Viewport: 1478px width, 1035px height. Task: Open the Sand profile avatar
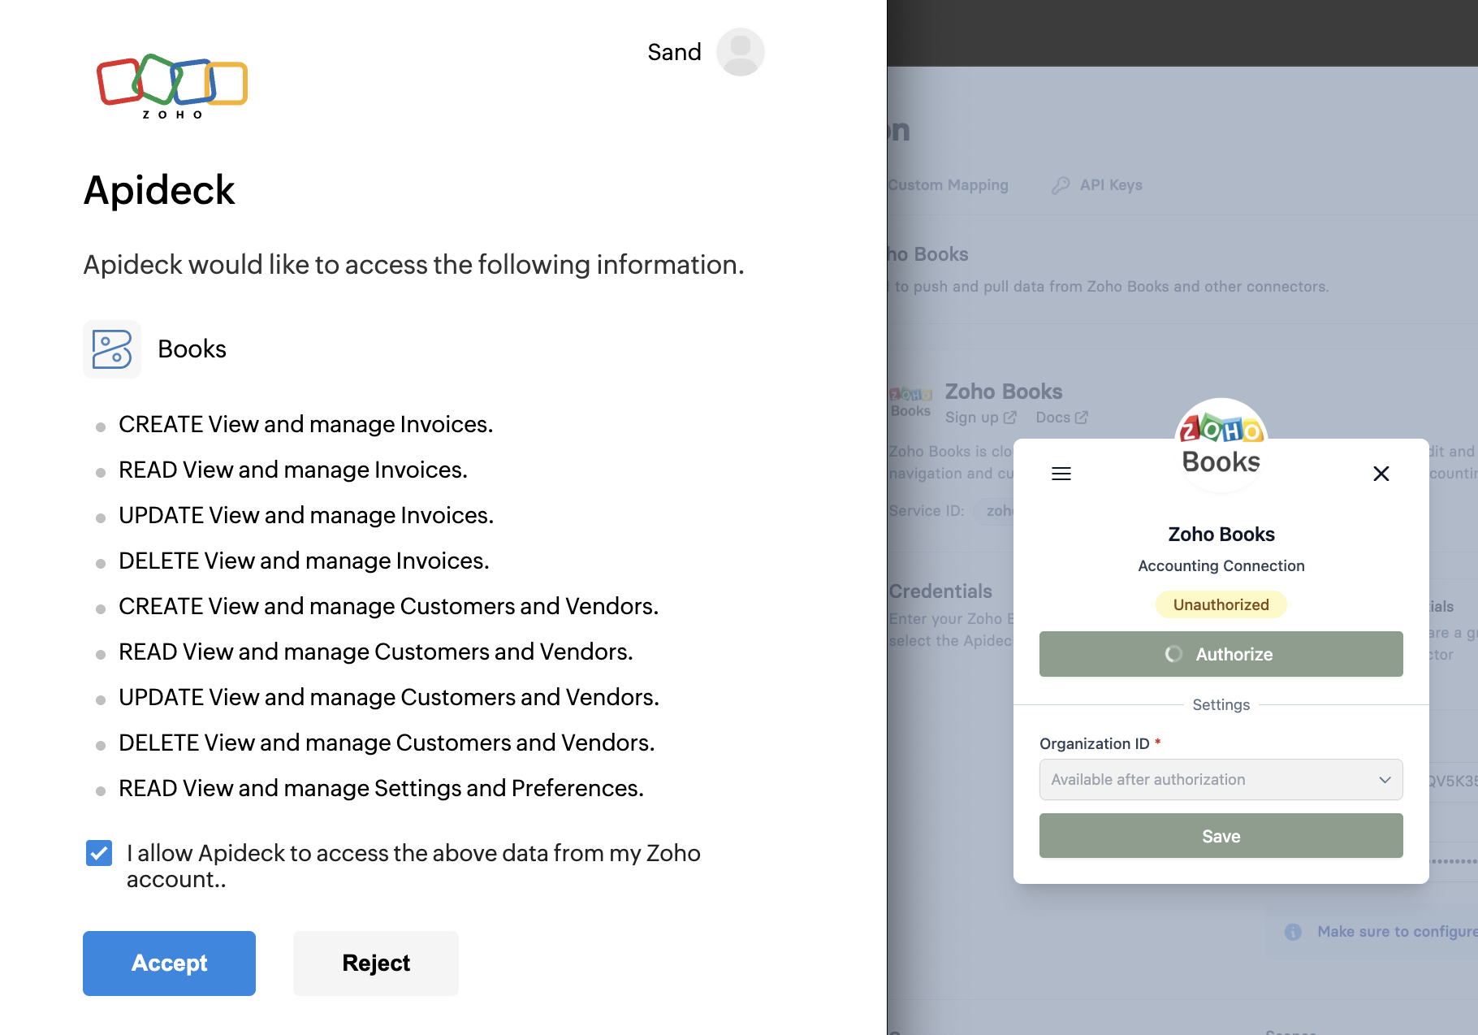pyautogui.click(x=740, y=51)
